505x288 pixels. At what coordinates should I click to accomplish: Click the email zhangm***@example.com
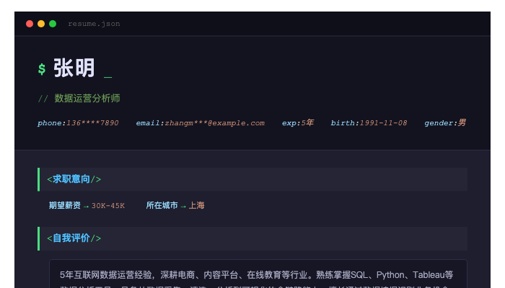click(x=215, y=123)
